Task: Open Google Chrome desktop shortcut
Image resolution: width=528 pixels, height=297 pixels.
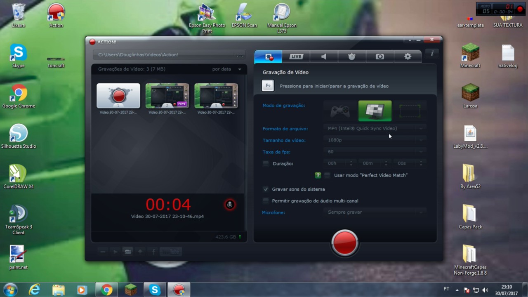Action: pos(19,97)
